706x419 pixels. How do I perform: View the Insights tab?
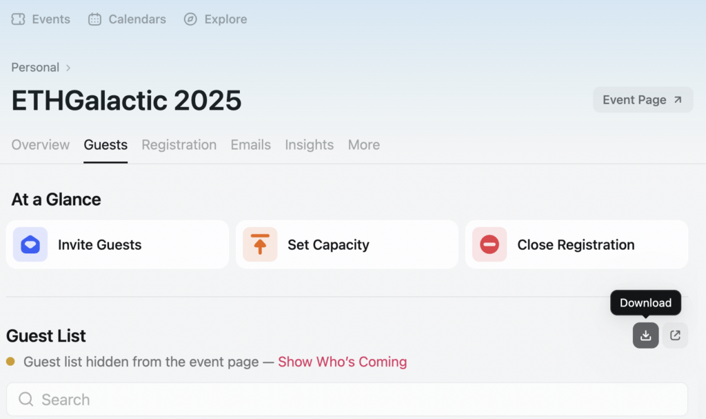[310, 145]
